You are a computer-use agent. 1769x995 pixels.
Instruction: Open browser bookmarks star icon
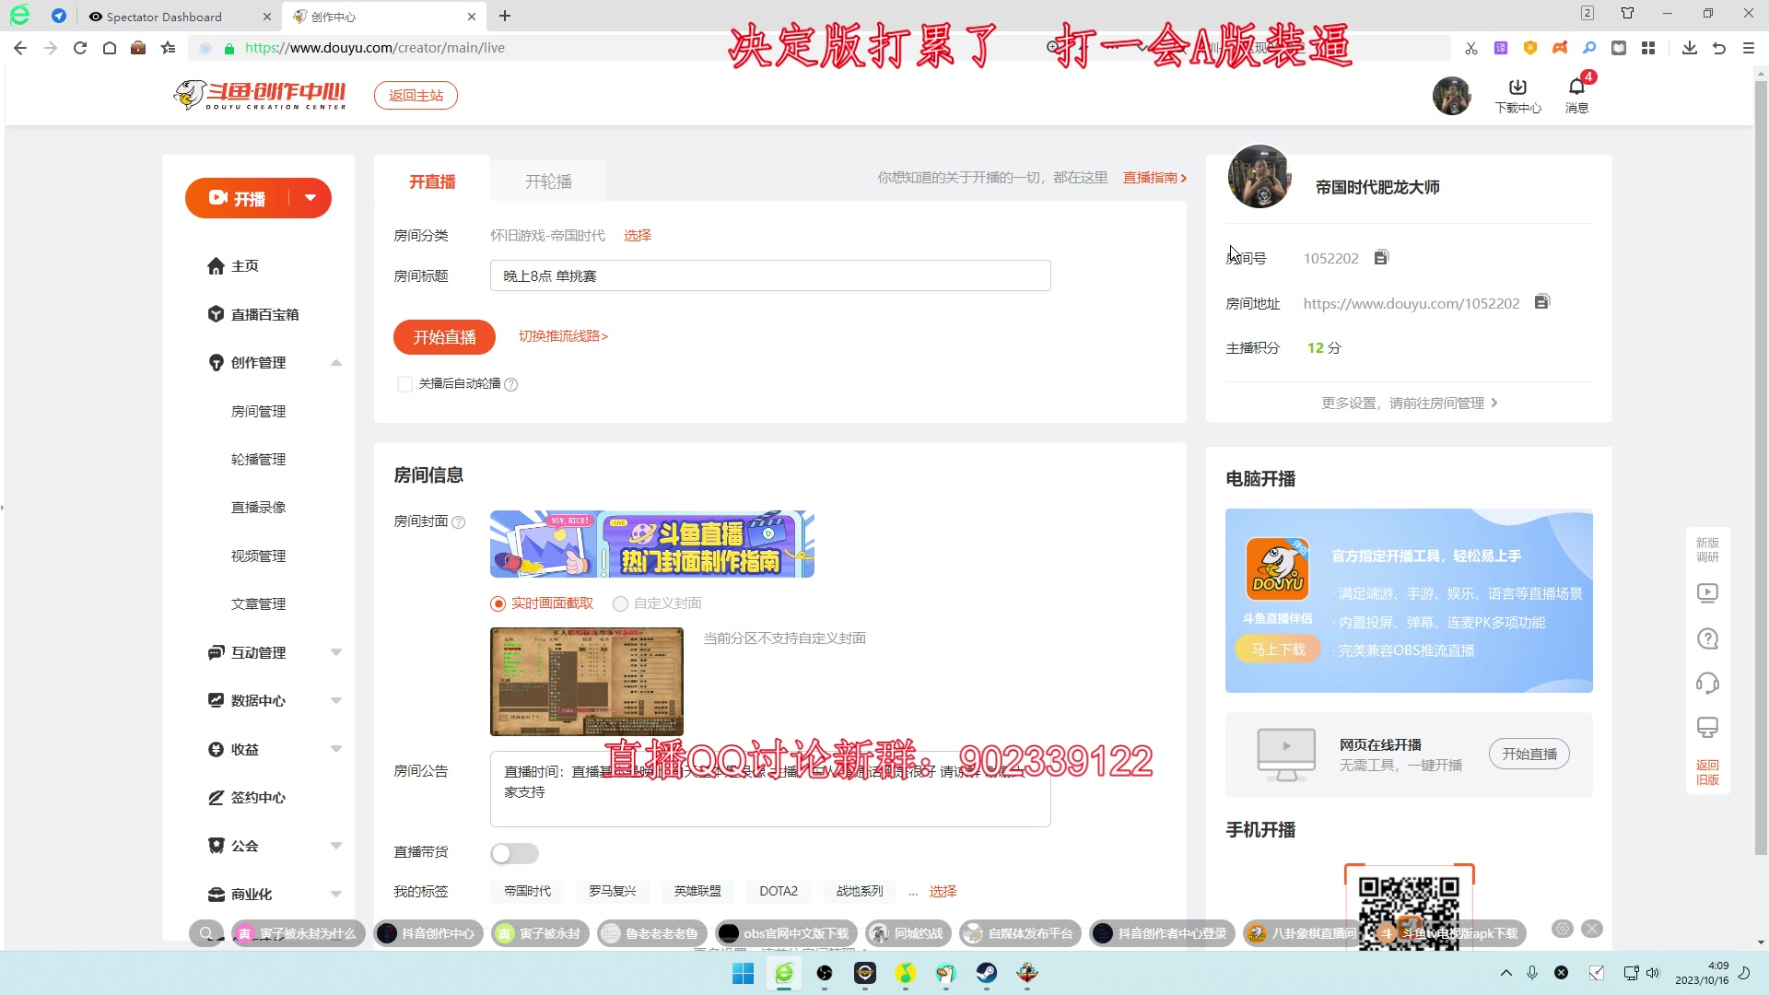point(168,48)
